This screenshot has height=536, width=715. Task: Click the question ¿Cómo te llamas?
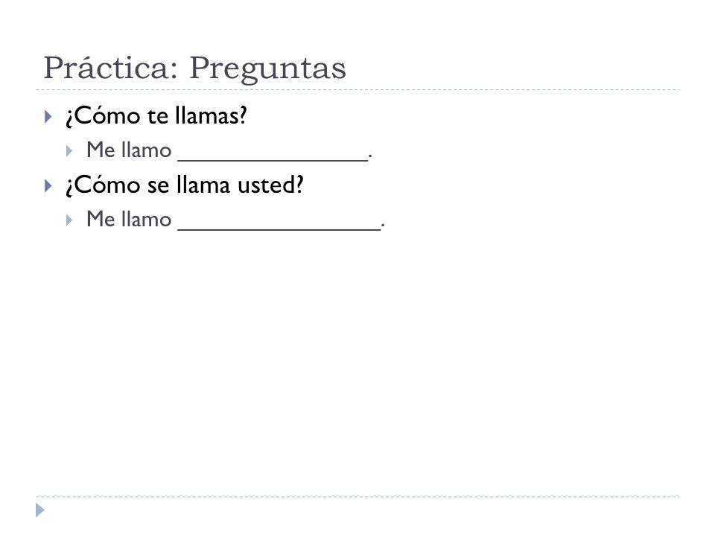156,116
